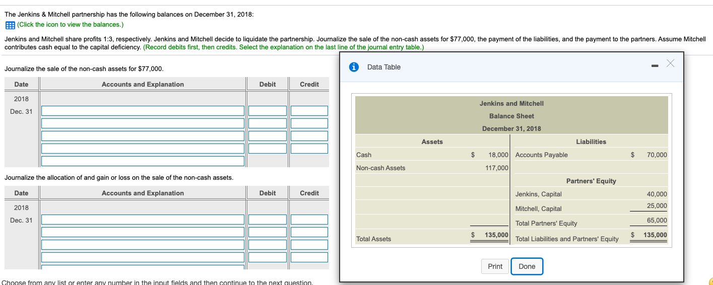
Task: Select the Dec. 31 account field in the sale entry table
Action: coord(143,111)
